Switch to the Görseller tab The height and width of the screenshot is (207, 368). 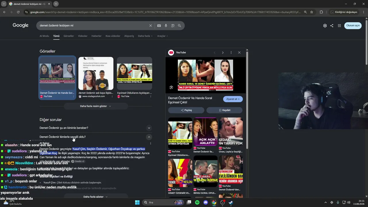(x=69, y=36)
